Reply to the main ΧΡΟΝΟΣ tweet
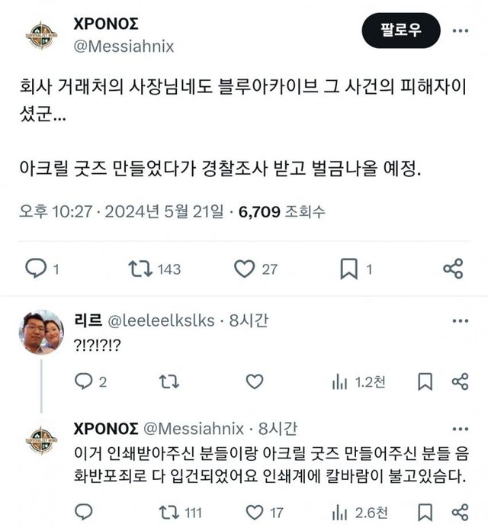The width and height of the screenshot is (488, 531). pyautogui.click(x=36, y=268)
